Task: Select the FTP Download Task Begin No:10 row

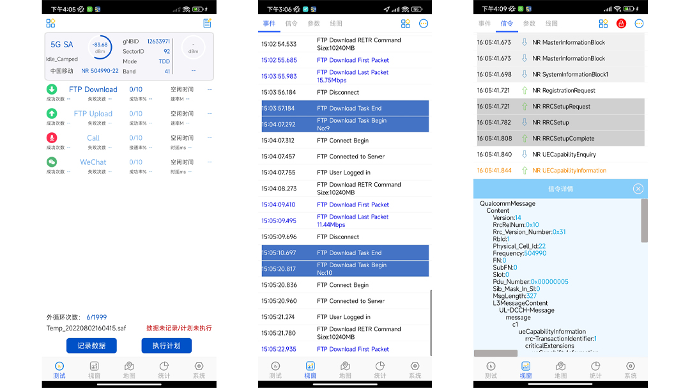Action: click(x=345, y=269)
